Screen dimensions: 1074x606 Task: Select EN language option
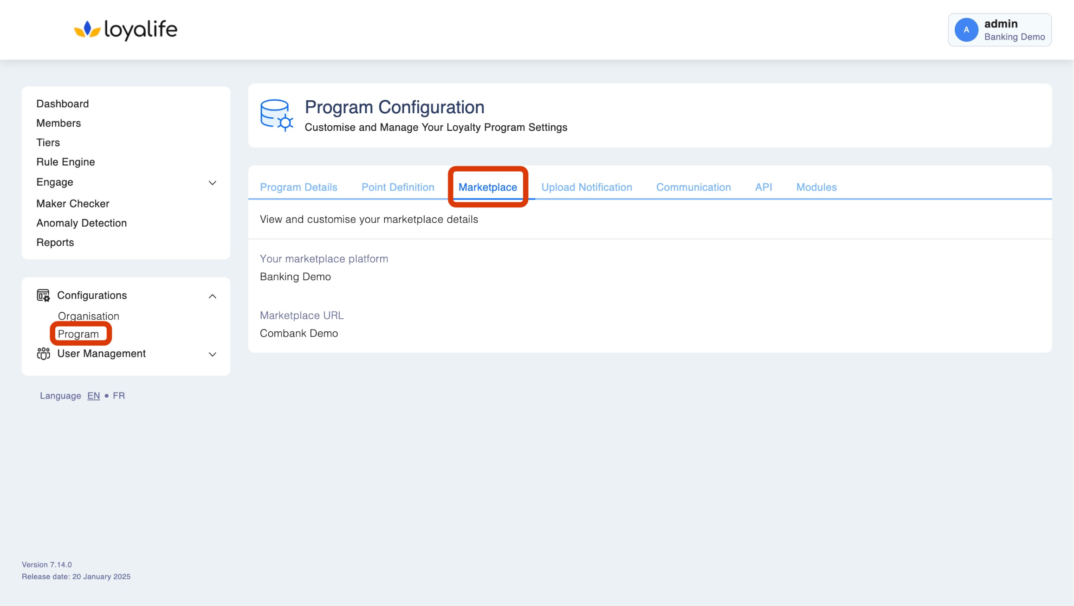click(x=93, y=396)
